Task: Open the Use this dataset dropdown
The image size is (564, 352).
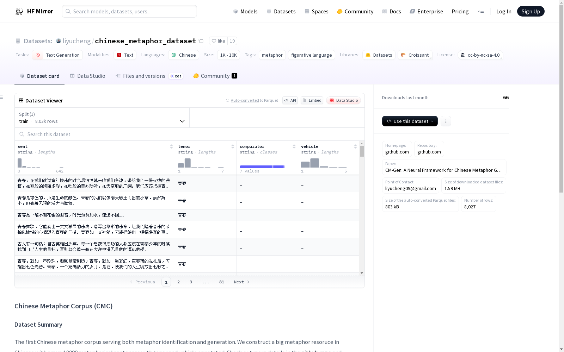Action: 410,121
